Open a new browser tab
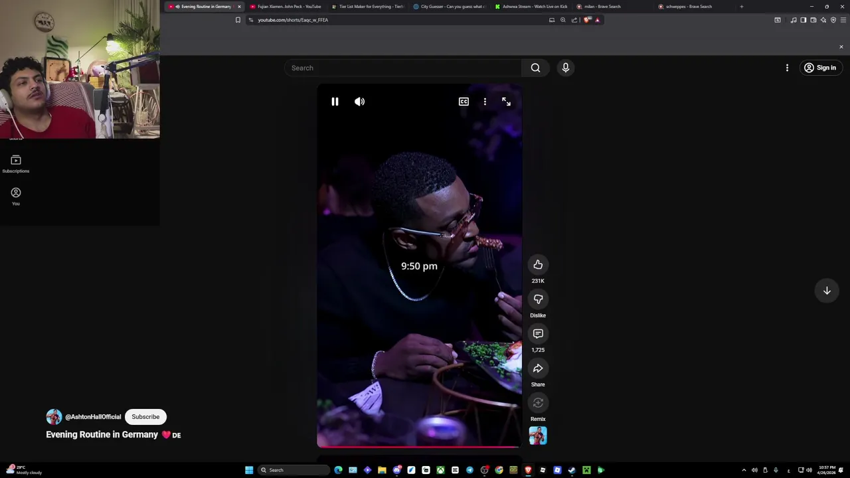 pyautogui.click(x=742, y=7)
